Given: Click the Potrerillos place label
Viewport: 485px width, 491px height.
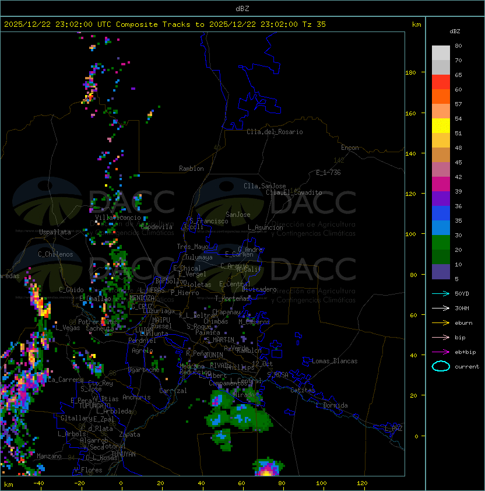Looking at the screenshot, I should pos(97,322).
